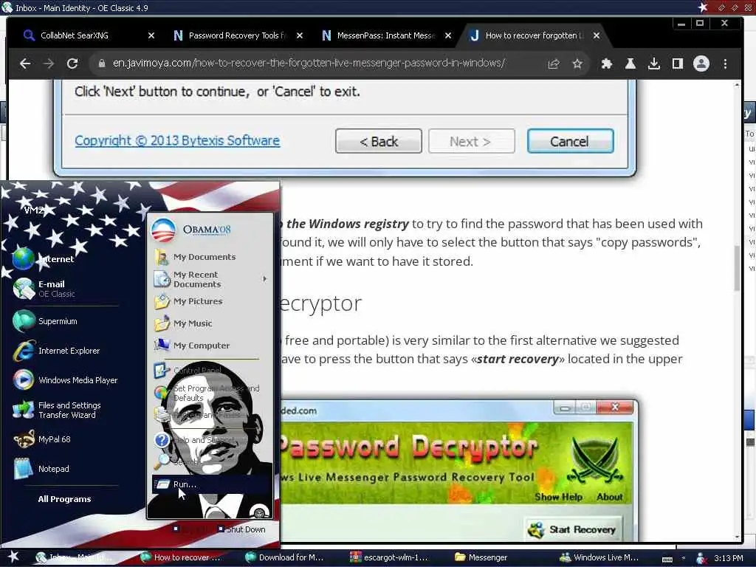Click the browser Forward arrow icon
756x567 pixels.
click(49, 63)
